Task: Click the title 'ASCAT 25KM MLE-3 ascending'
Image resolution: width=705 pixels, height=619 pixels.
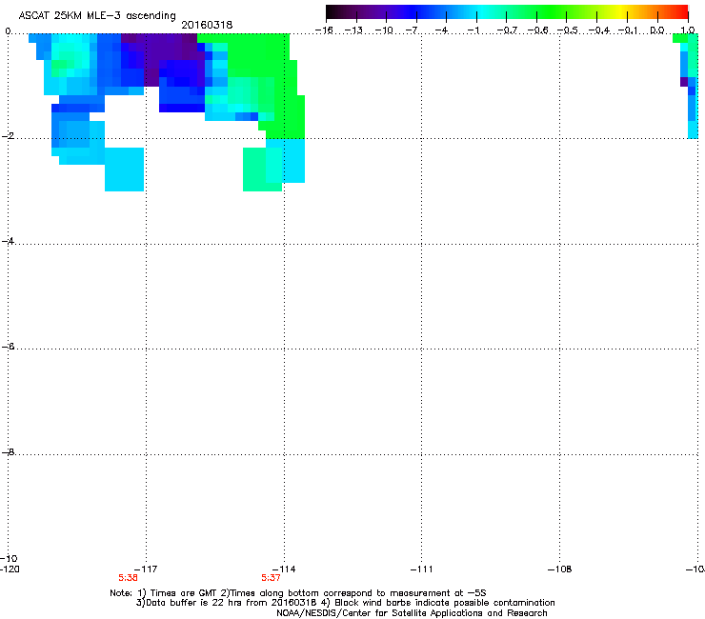Action: (x=97, y=15)
